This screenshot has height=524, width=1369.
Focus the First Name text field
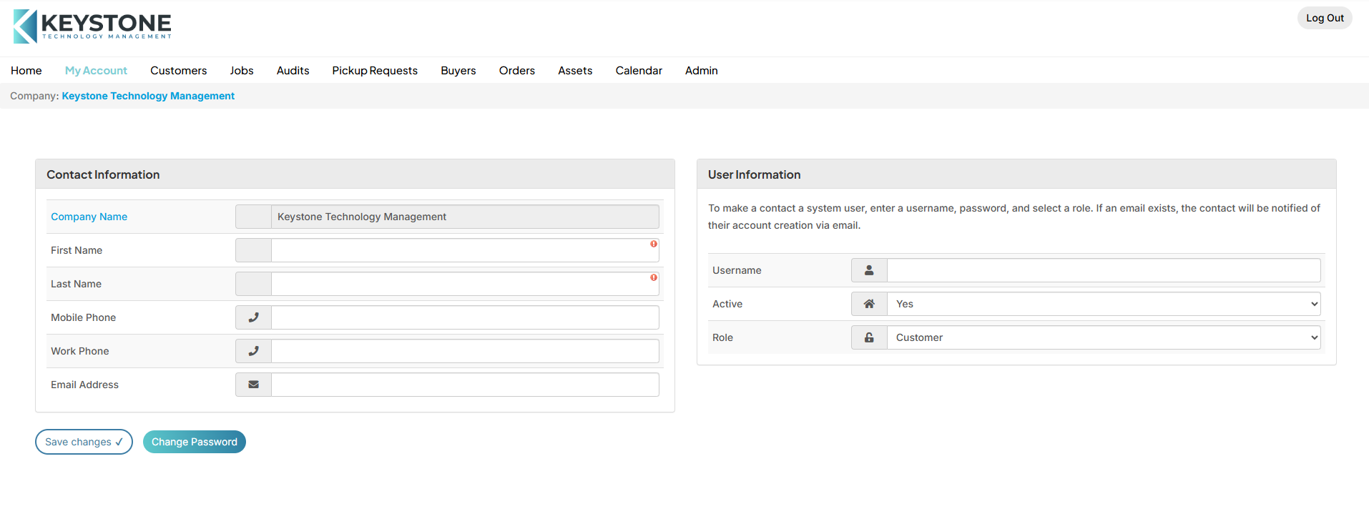point(458,250)
